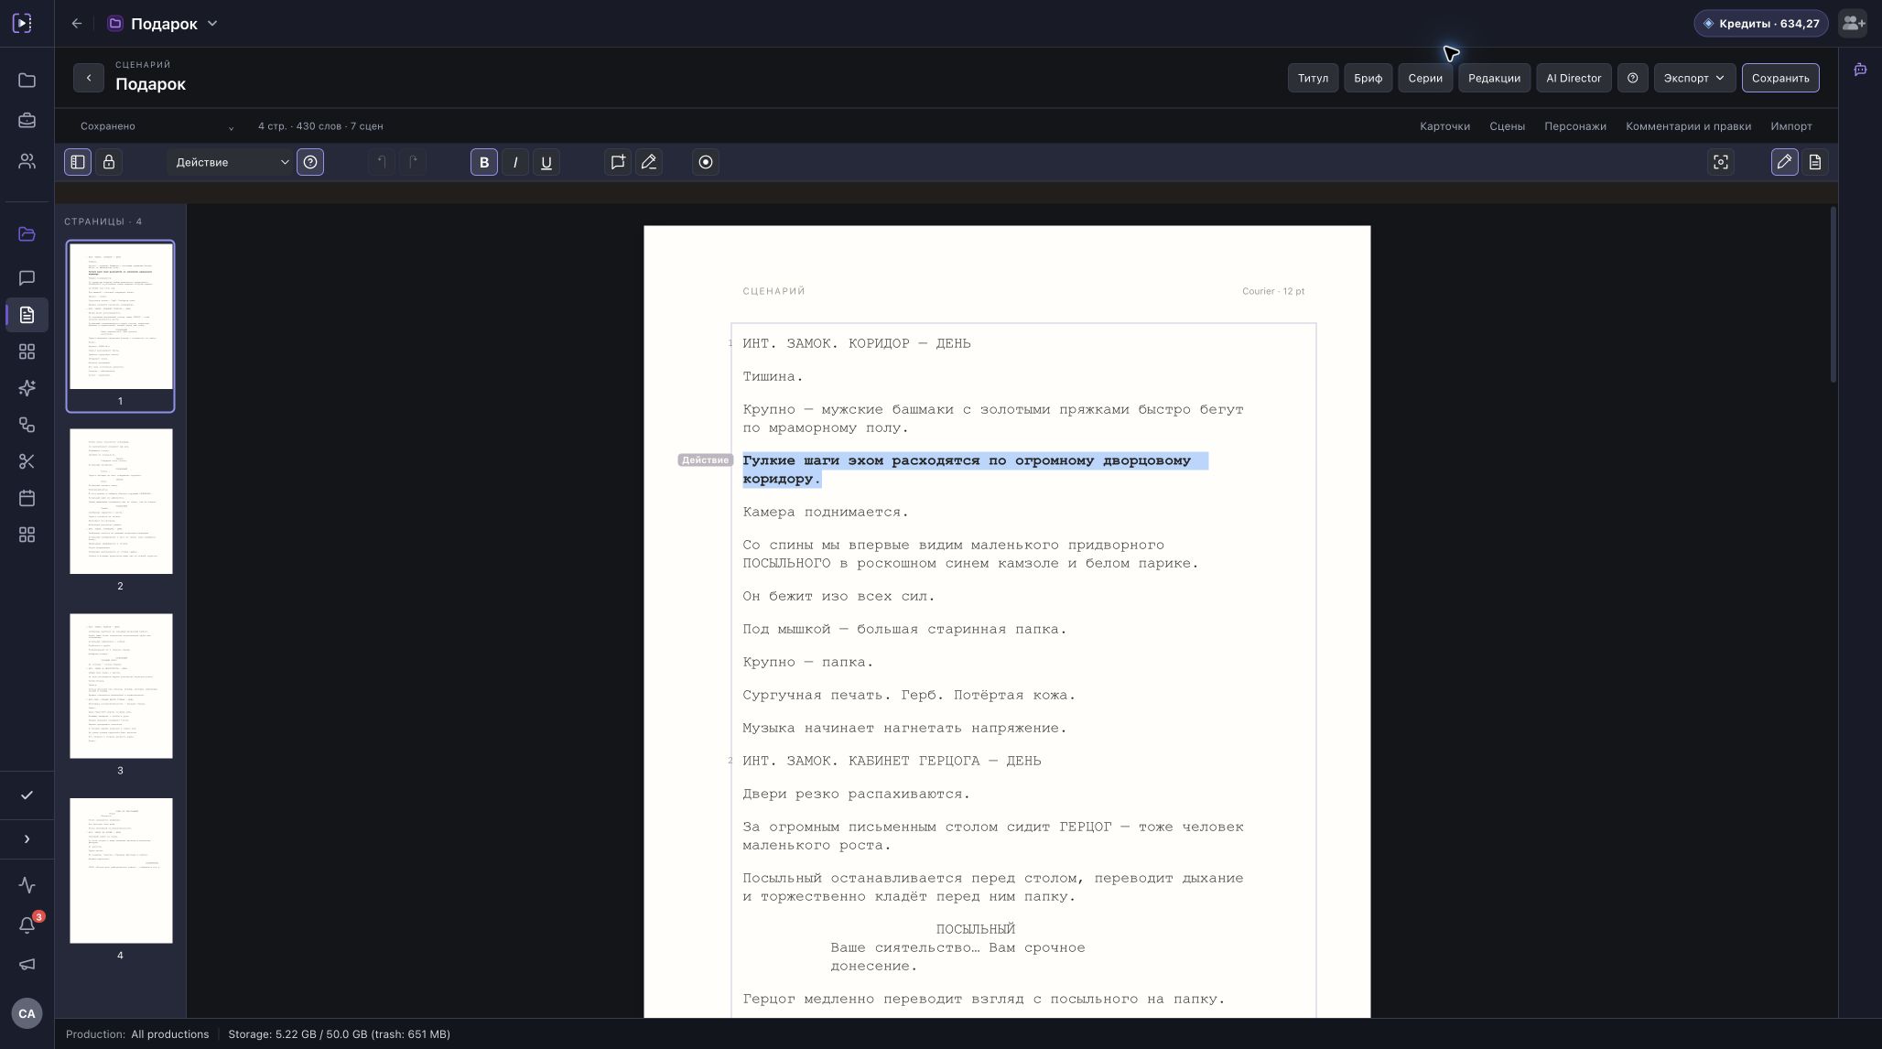Click the undo arrow
The image size is (1882, 1049).
[382, 162]
